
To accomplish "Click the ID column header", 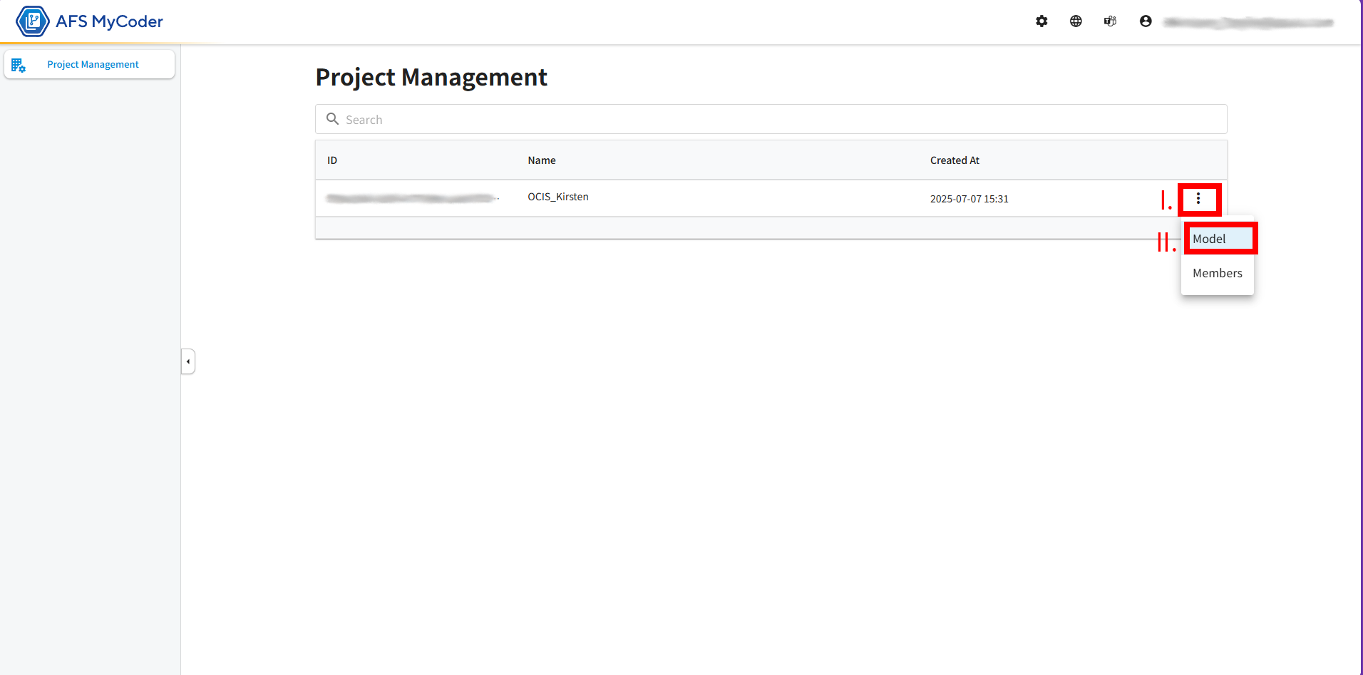I will (x=332, y=160).
